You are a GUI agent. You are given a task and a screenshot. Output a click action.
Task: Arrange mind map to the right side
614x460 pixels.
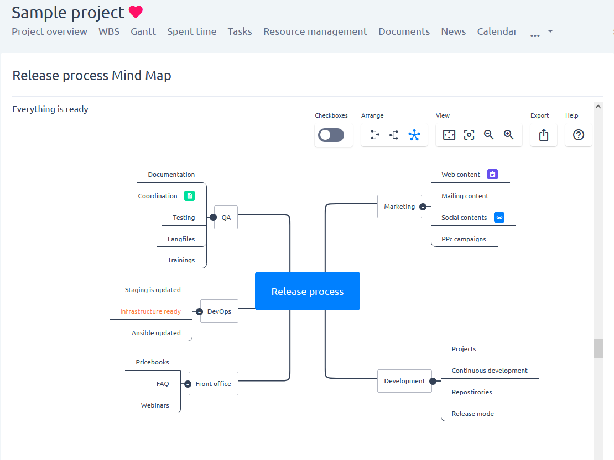pos(374,135)
